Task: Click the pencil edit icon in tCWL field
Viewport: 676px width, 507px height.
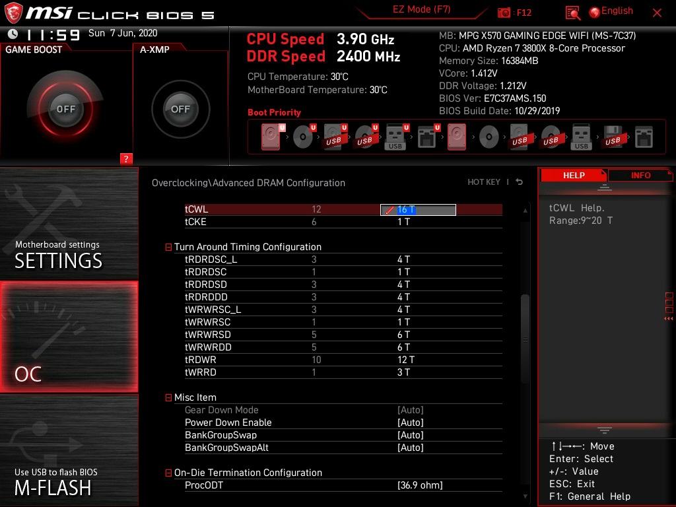Action: coord(389,210)
